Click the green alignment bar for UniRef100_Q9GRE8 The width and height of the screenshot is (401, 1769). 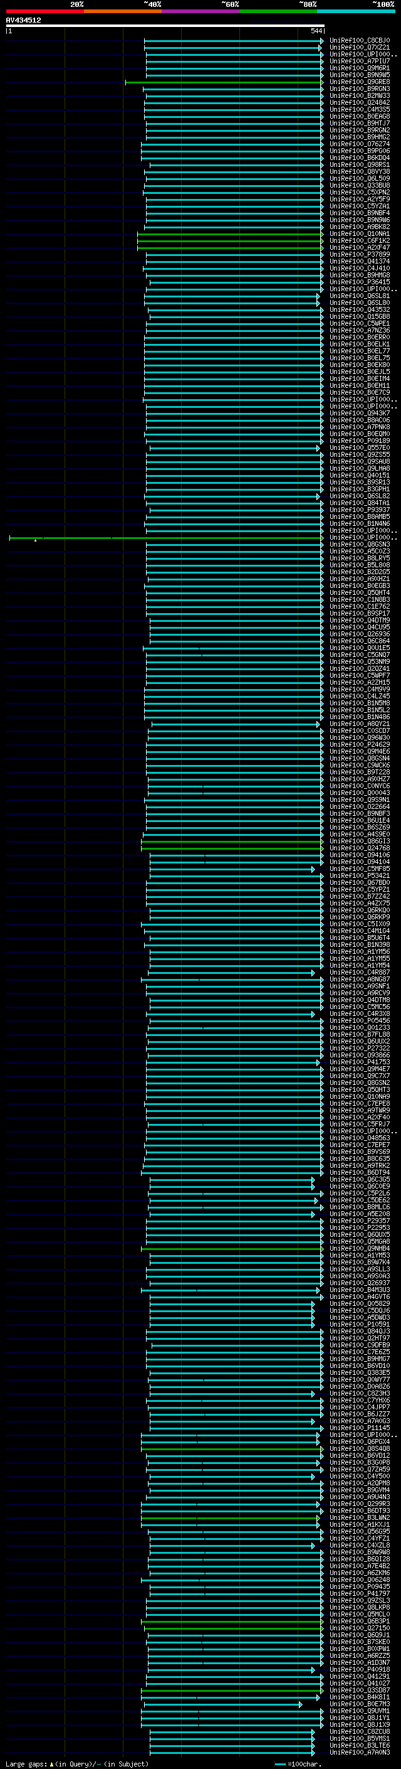tap(224, 82)
